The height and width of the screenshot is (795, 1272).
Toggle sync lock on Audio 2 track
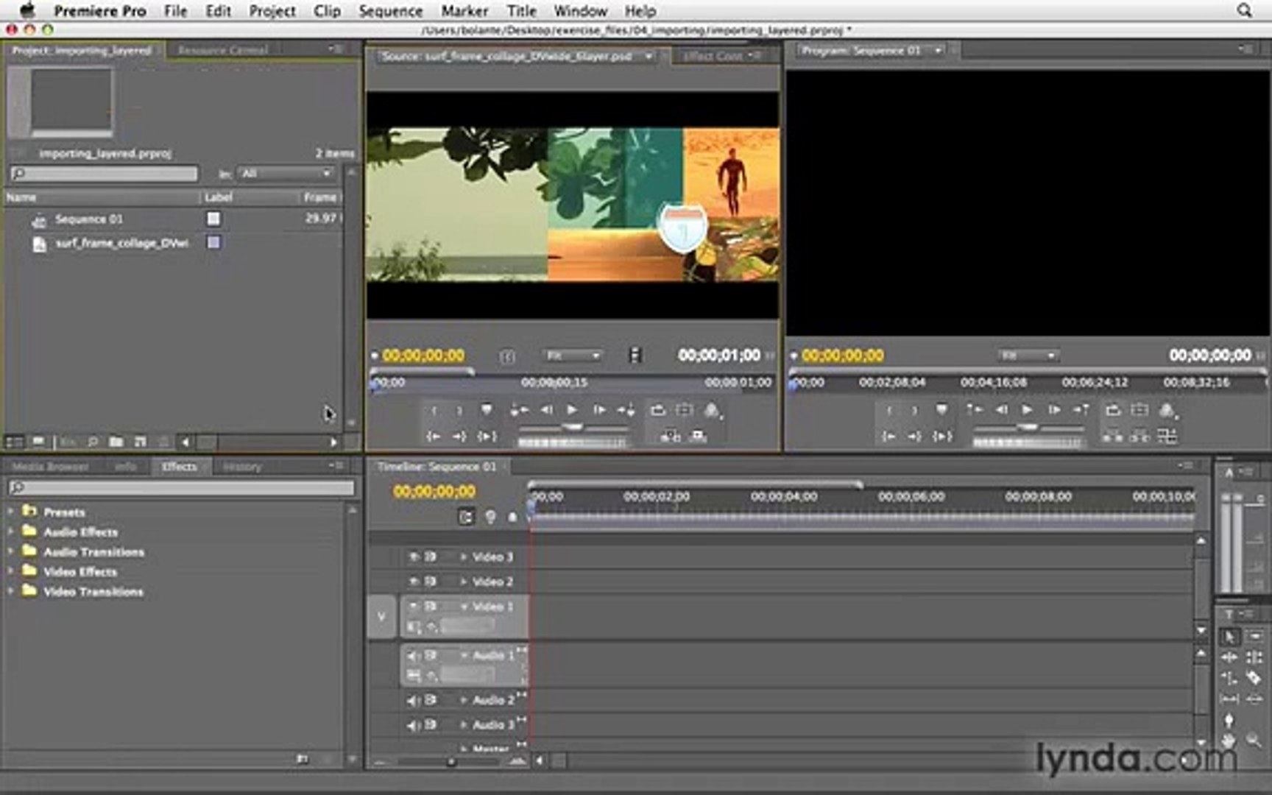tap(431, 700)
